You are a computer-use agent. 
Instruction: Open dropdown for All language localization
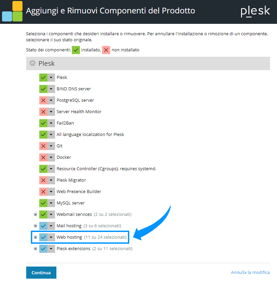[51, 135]
